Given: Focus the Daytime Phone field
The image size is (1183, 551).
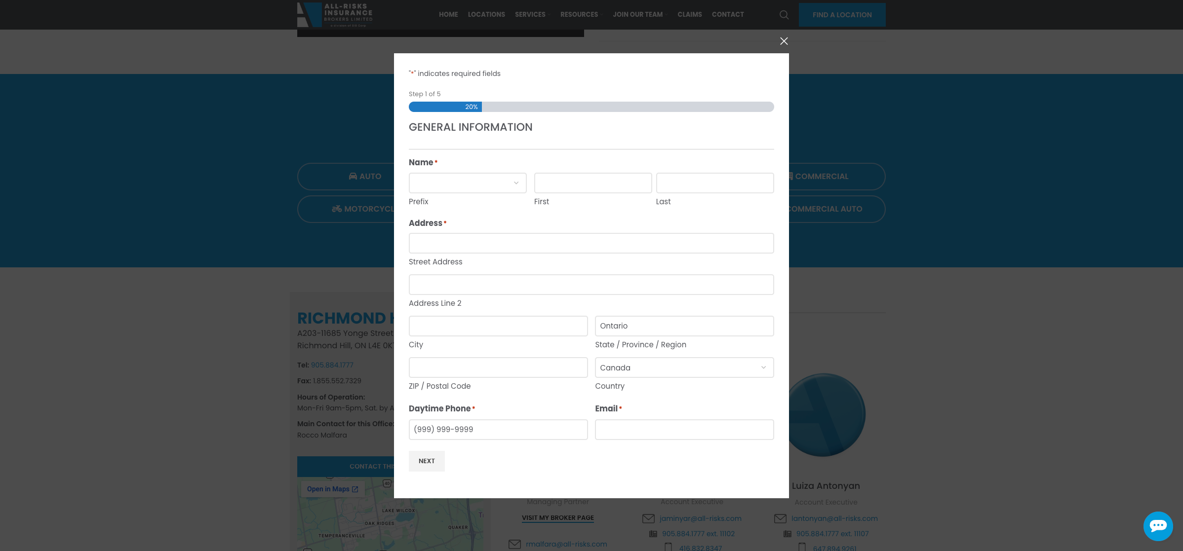Looking at the screenshot, I should 498,430.
